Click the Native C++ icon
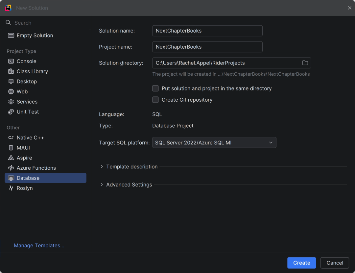Screen dimensions: 355x273 [11, 137]
